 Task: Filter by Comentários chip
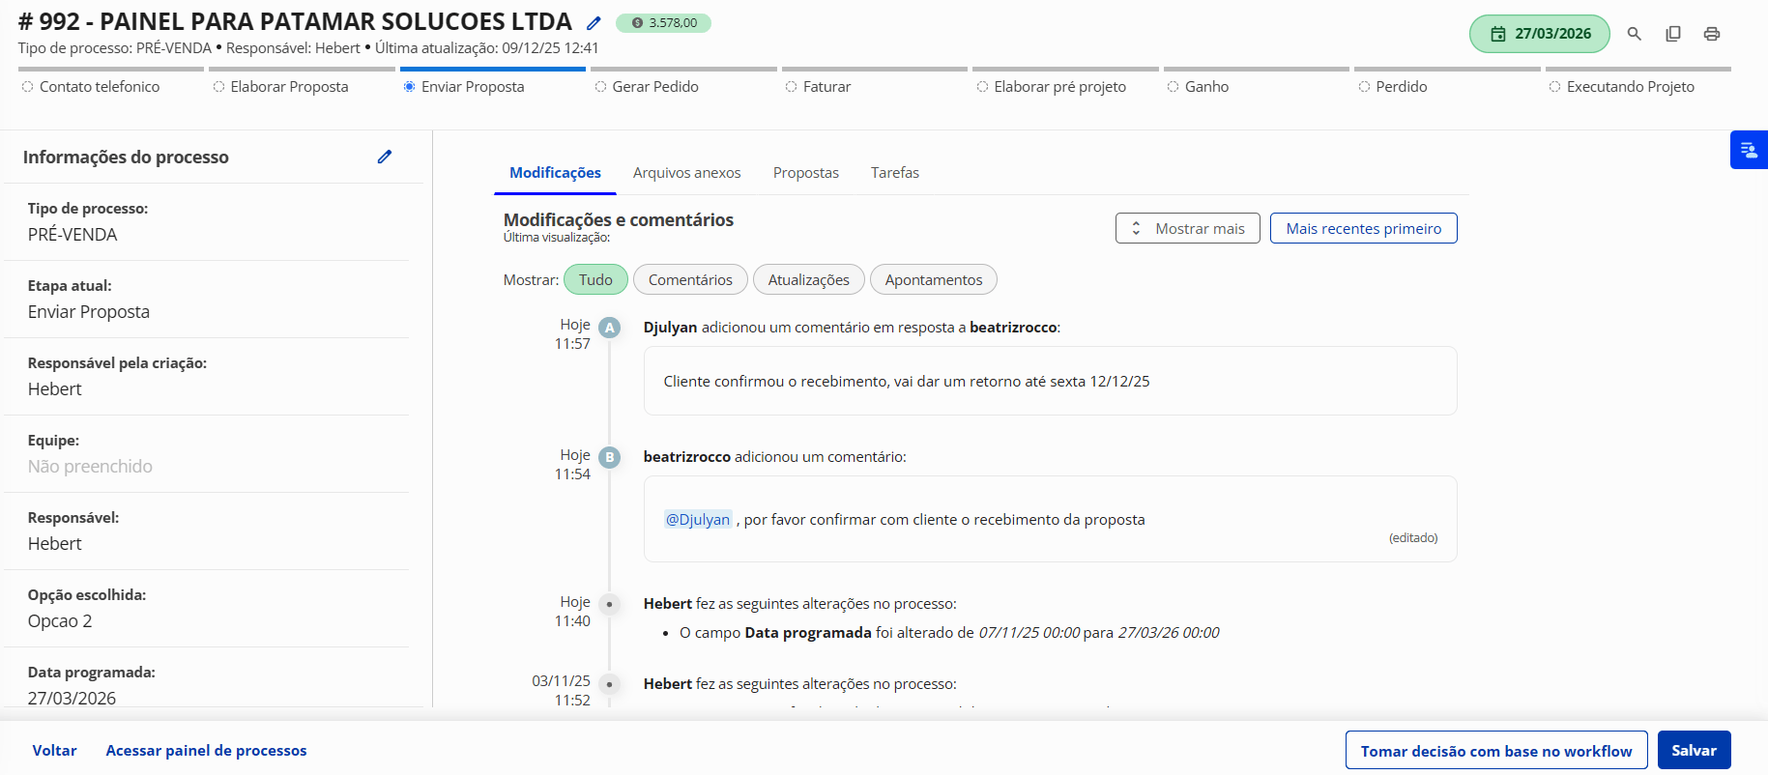(x=690, y=280)
